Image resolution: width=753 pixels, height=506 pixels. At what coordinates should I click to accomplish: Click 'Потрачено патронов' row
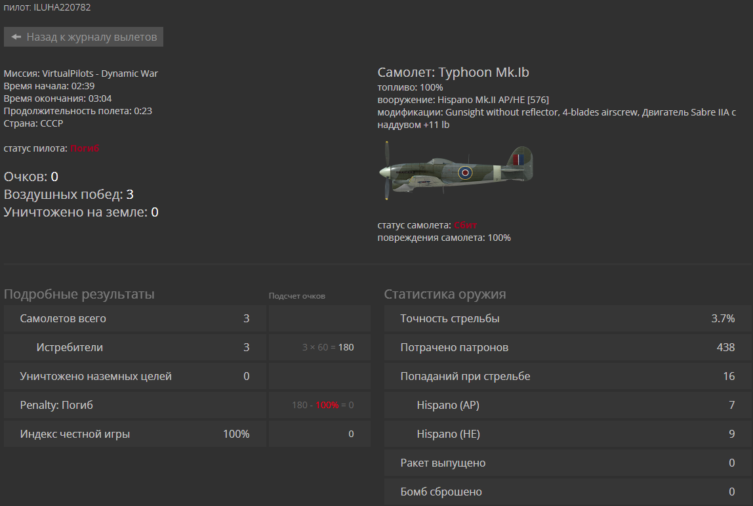(567, 347)
